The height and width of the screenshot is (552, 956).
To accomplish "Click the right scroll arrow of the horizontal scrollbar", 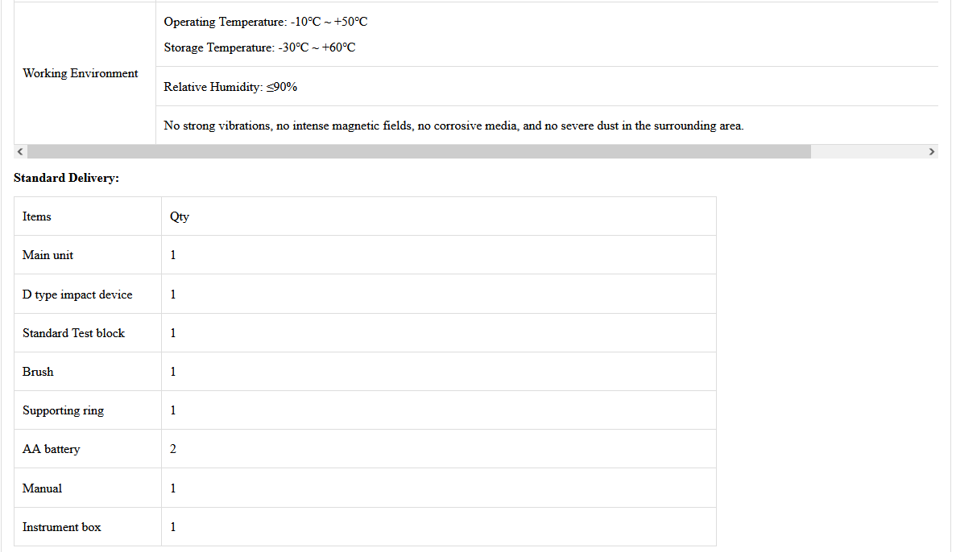I will click(932, 151).
